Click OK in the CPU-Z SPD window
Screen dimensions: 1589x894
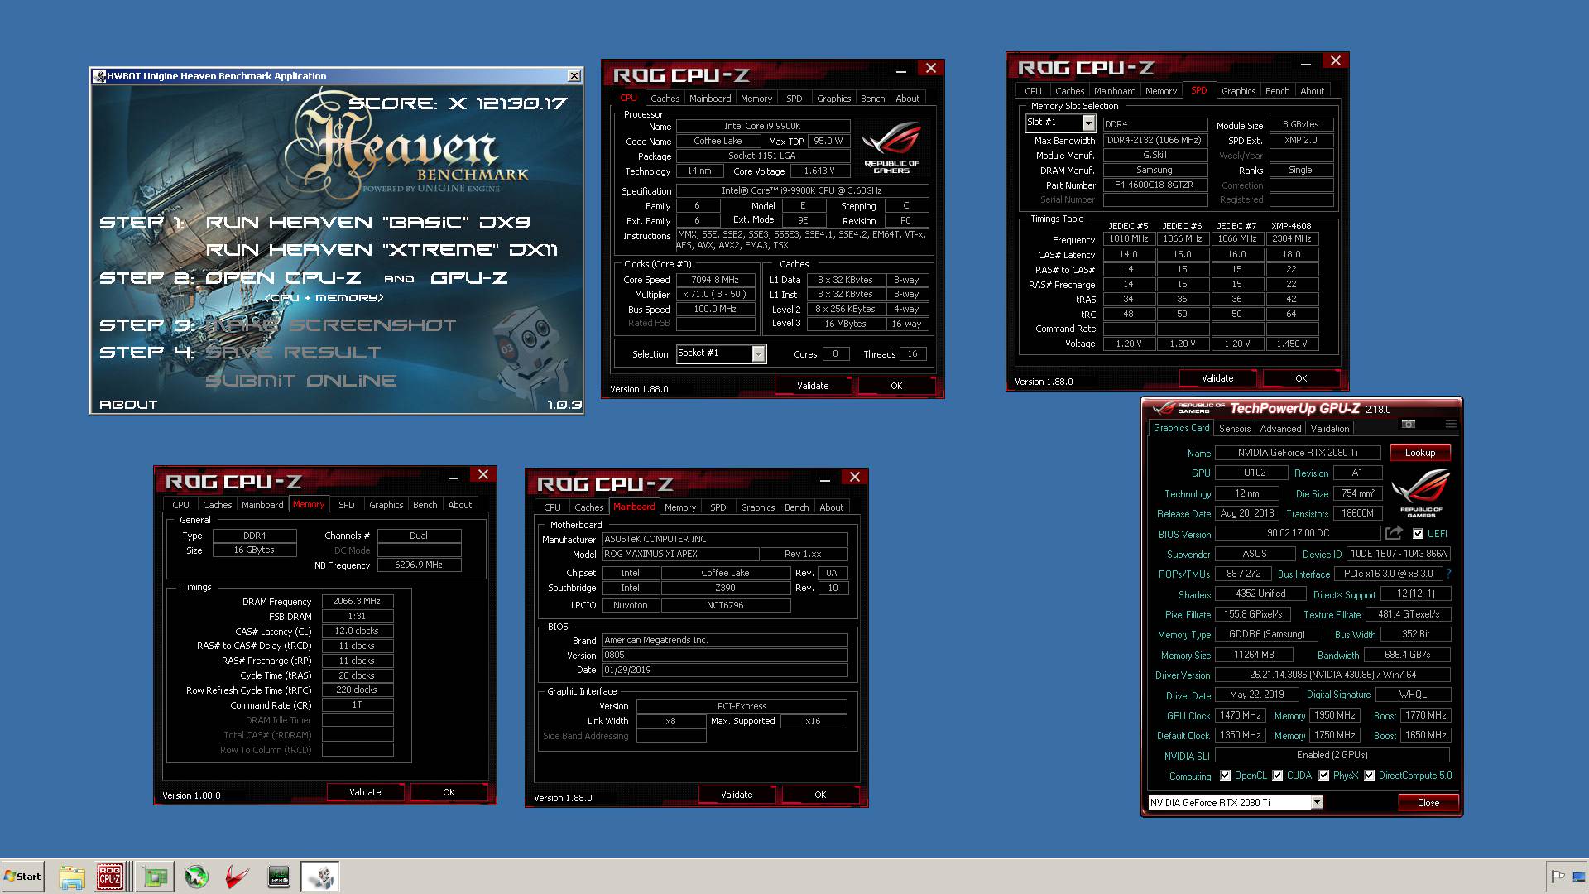click(x=1301, y=378)
